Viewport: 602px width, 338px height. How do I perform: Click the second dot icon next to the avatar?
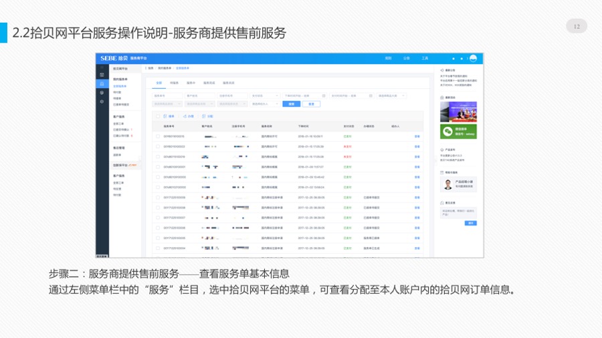(x=462, y=59)
